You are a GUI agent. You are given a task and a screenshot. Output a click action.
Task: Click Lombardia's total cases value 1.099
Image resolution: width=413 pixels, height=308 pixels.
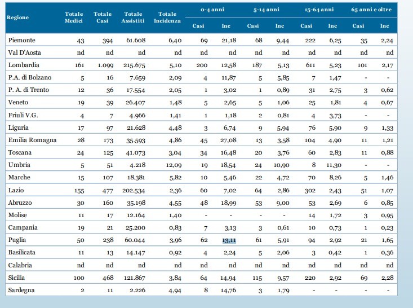[105, 65]
